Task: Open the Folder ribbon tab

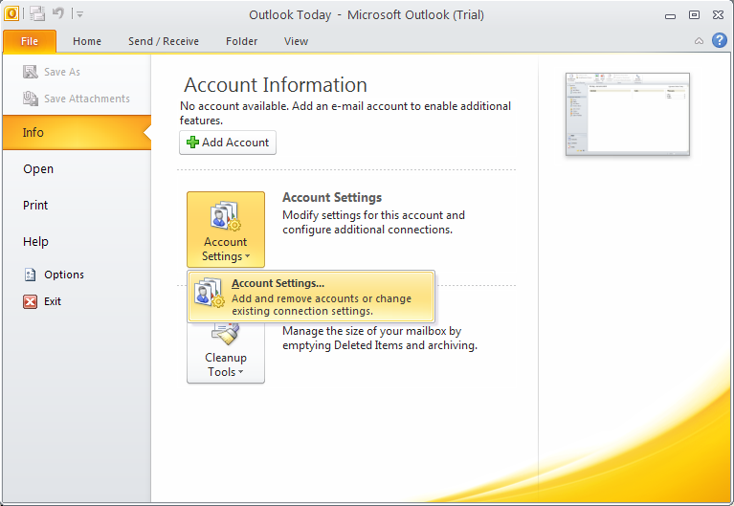Action: pos(241,41)
